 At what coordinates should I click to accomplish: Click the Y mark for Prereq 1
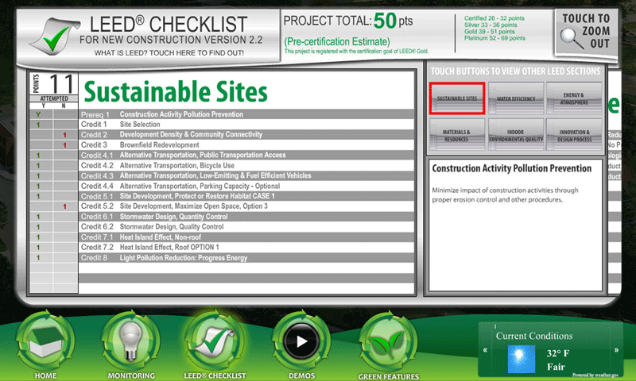tap(38, 114)
